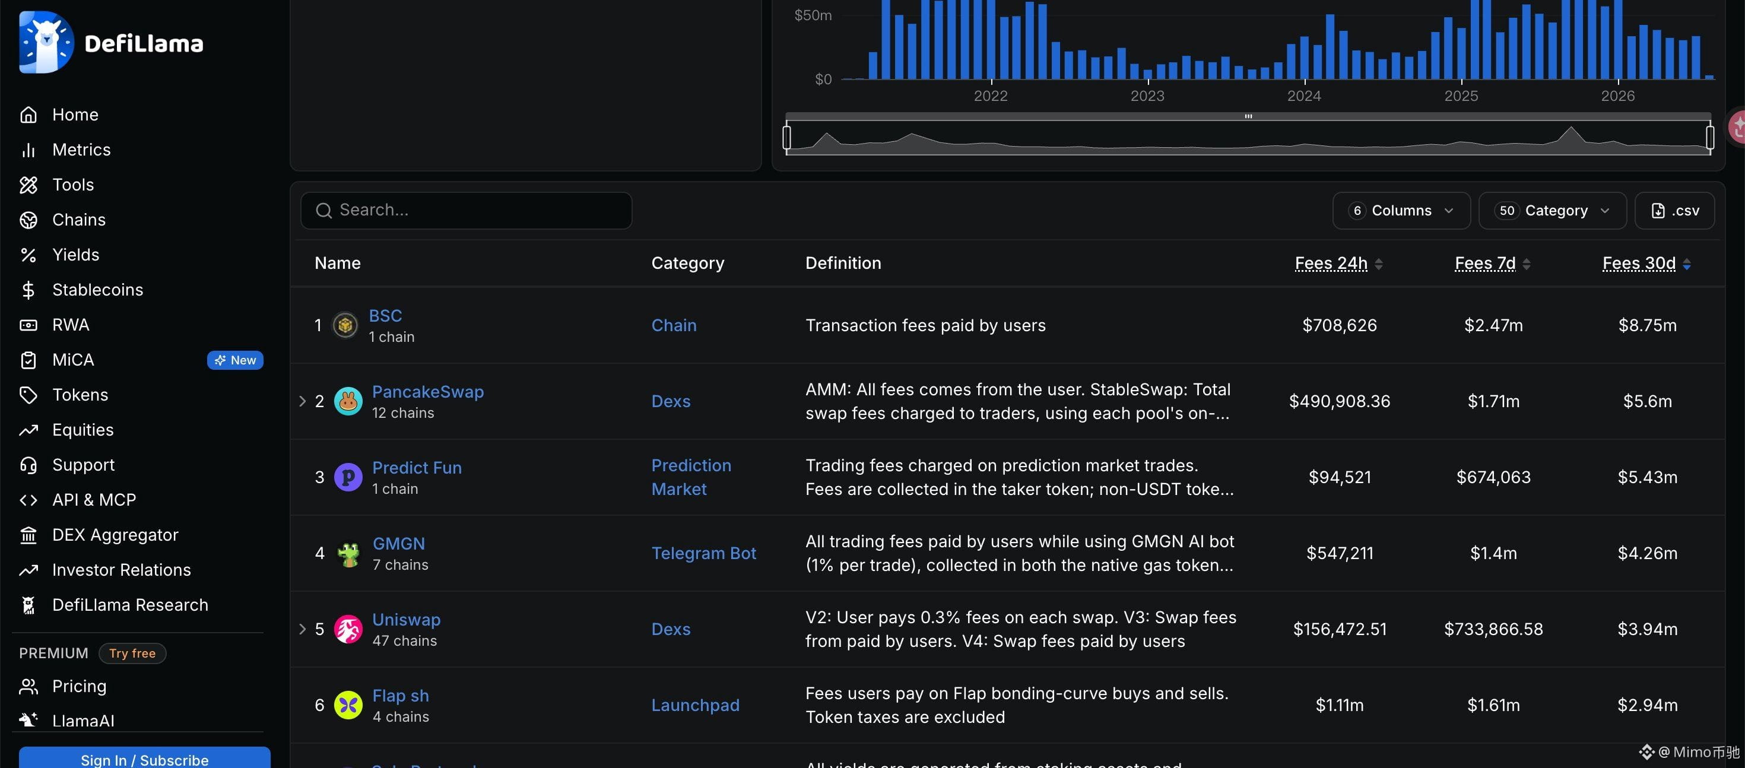Click the New badge beside MiCA
Viewport: 1745px width, 768px height.
click(x=235, y=360)
